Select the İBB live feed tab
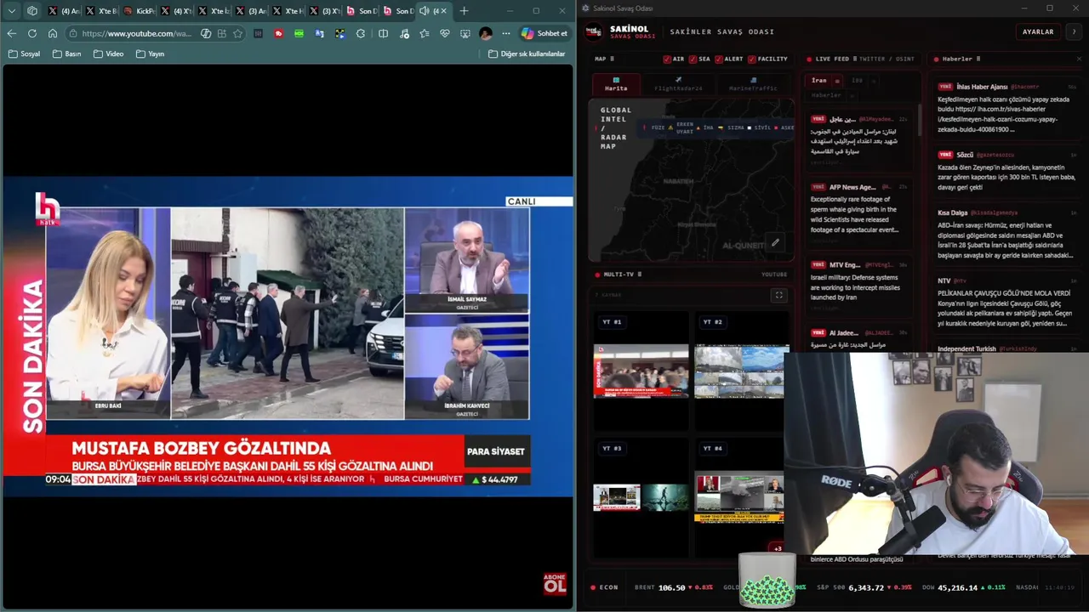This screenshot has width=1089, height=612. point(857,81)
